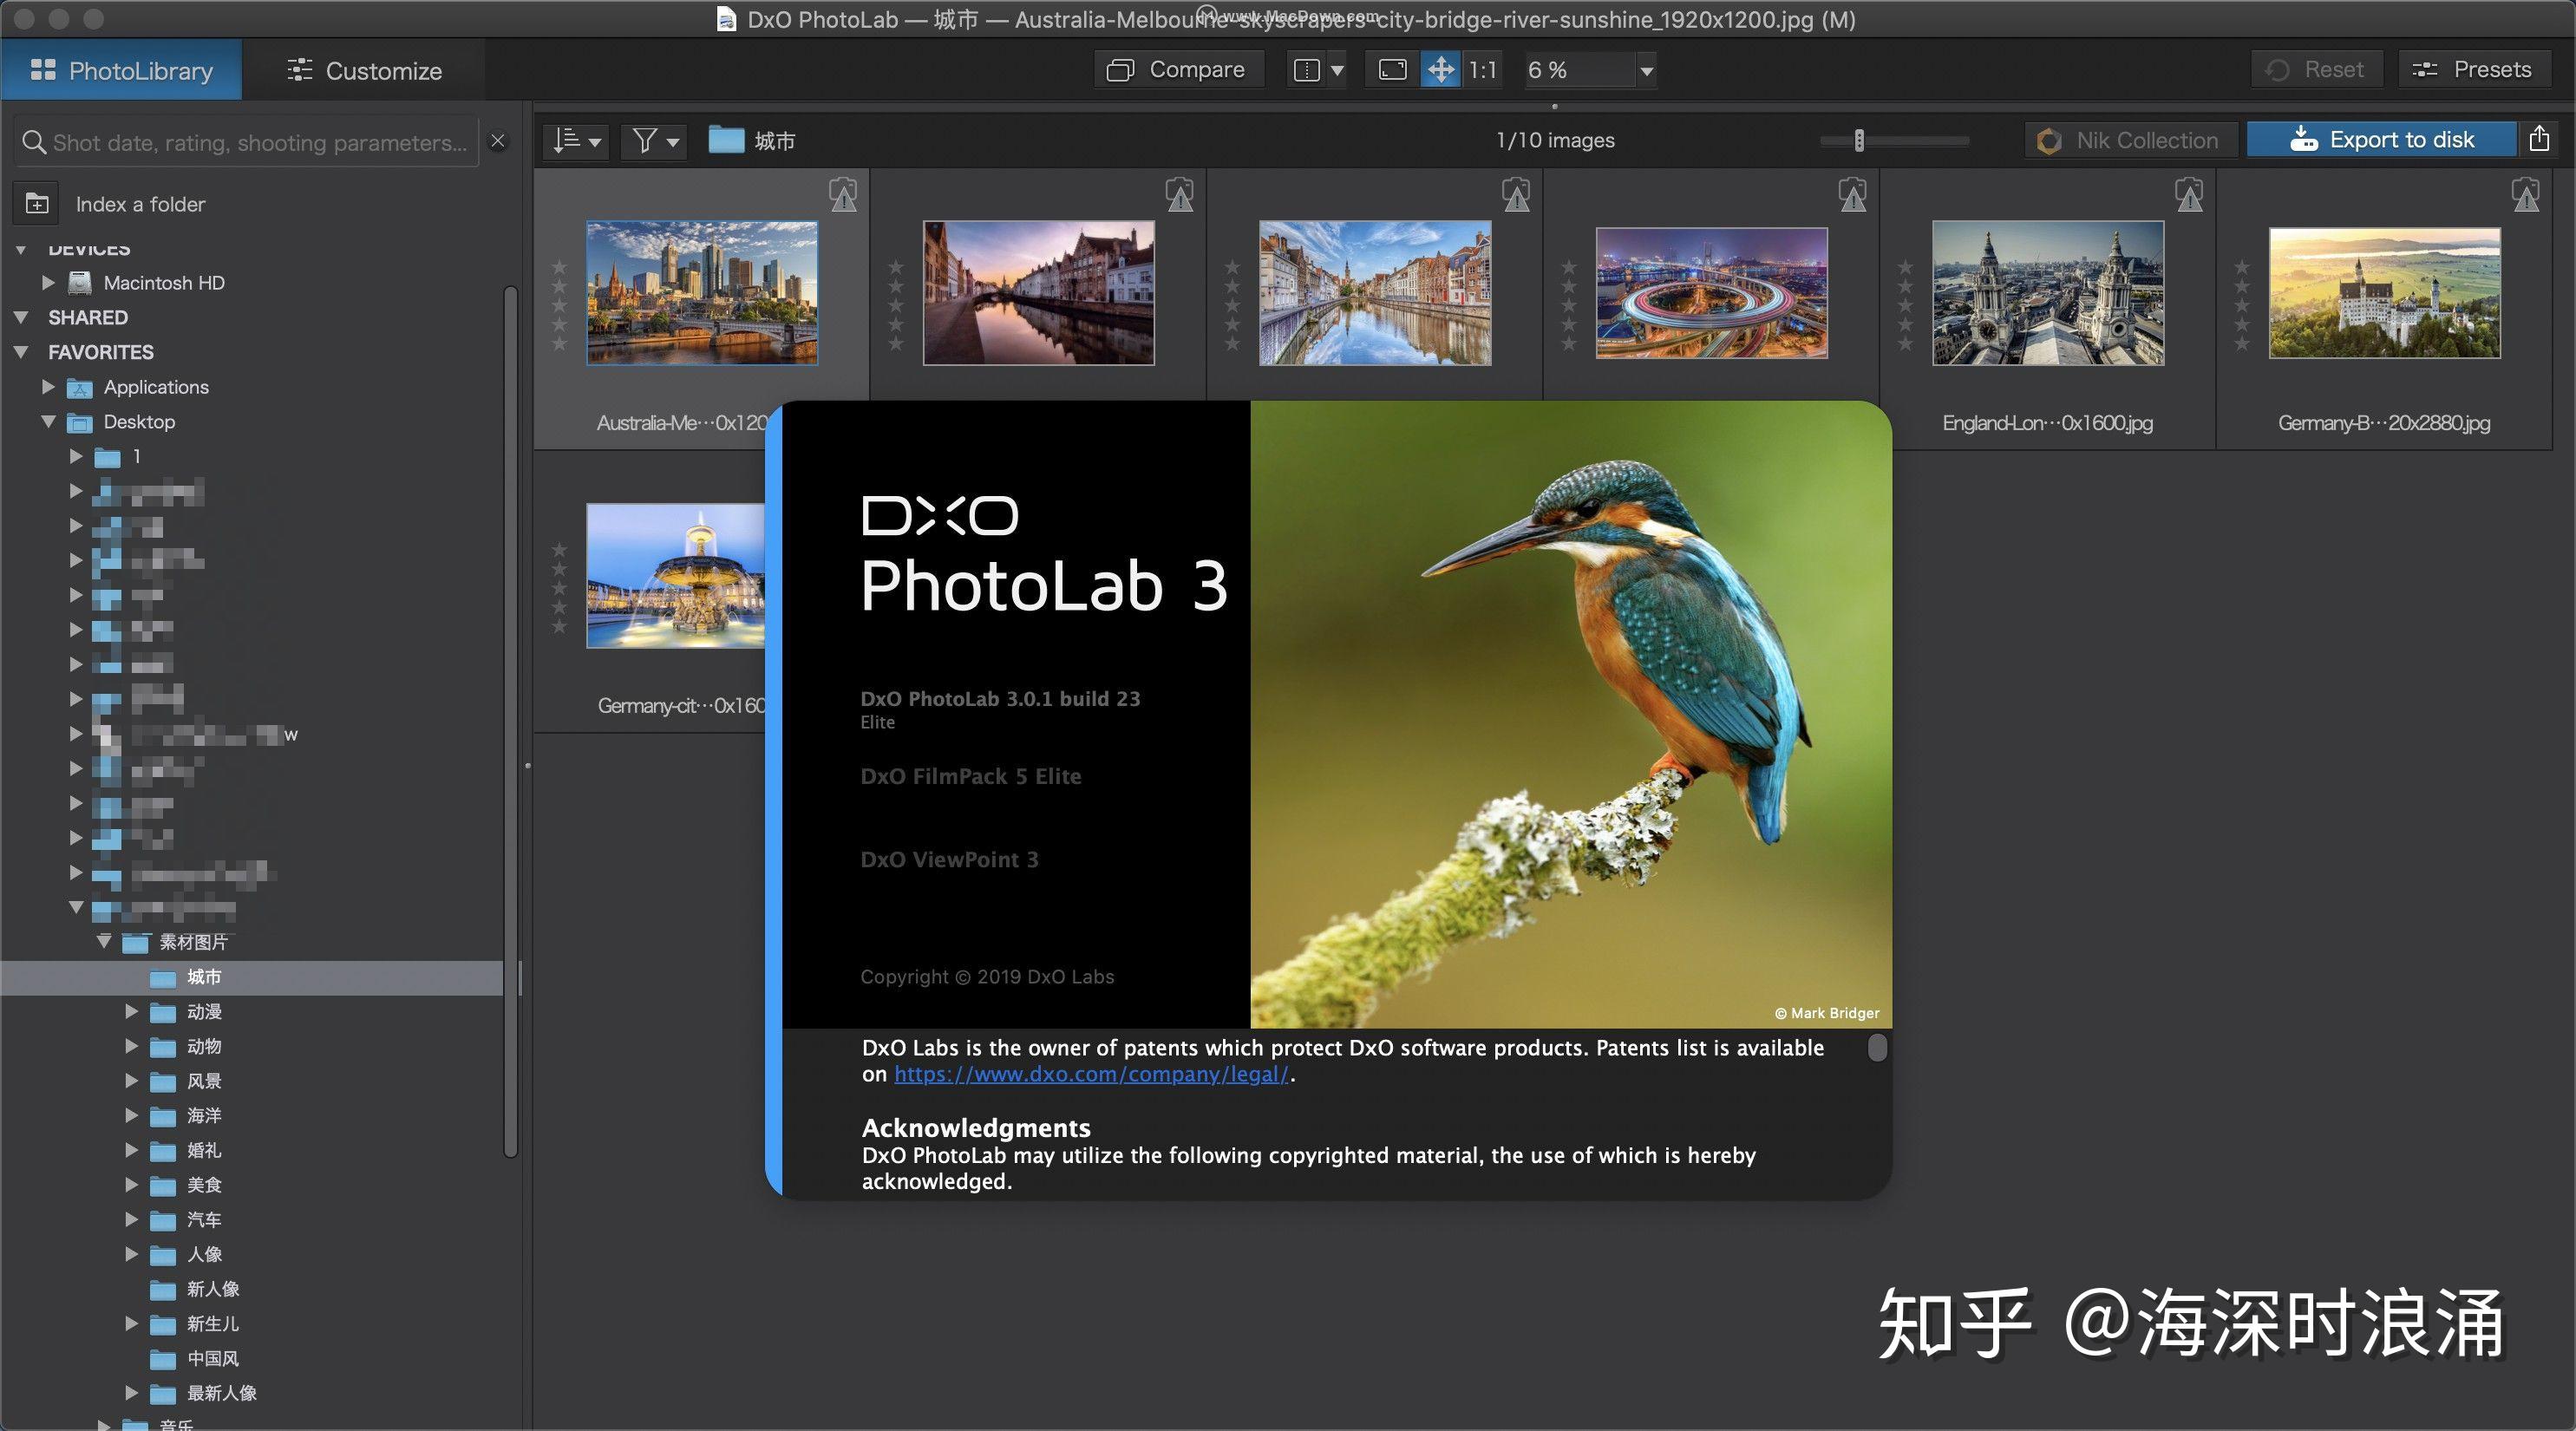Click the Index a folder icon
This screenshot has width=2576, height=1431.
[x=37, y=204]
